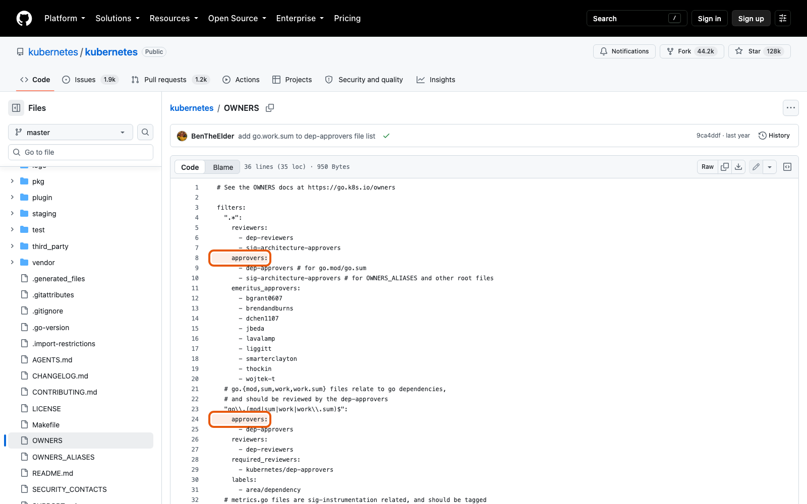Open the GitHub homepage logo
This screenshot has height=504, width=807.
[x=24, y=18]
